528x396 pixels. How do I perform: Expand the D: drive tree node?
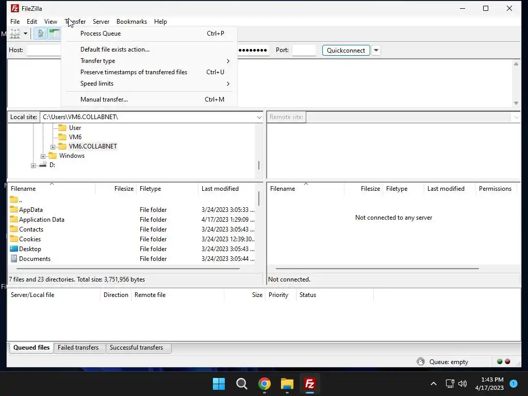pyautogui.click(x=33, y=166)
